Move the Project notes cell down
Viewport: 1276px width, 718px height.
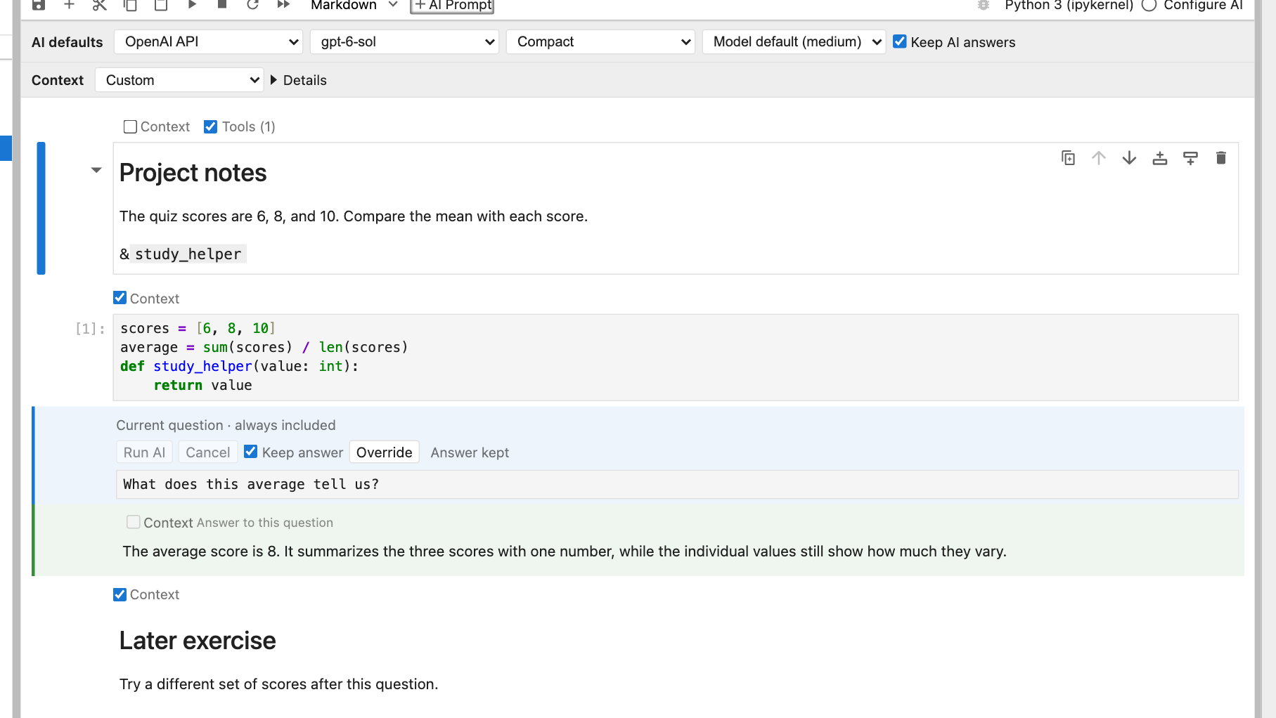[x=1129, y=158]
